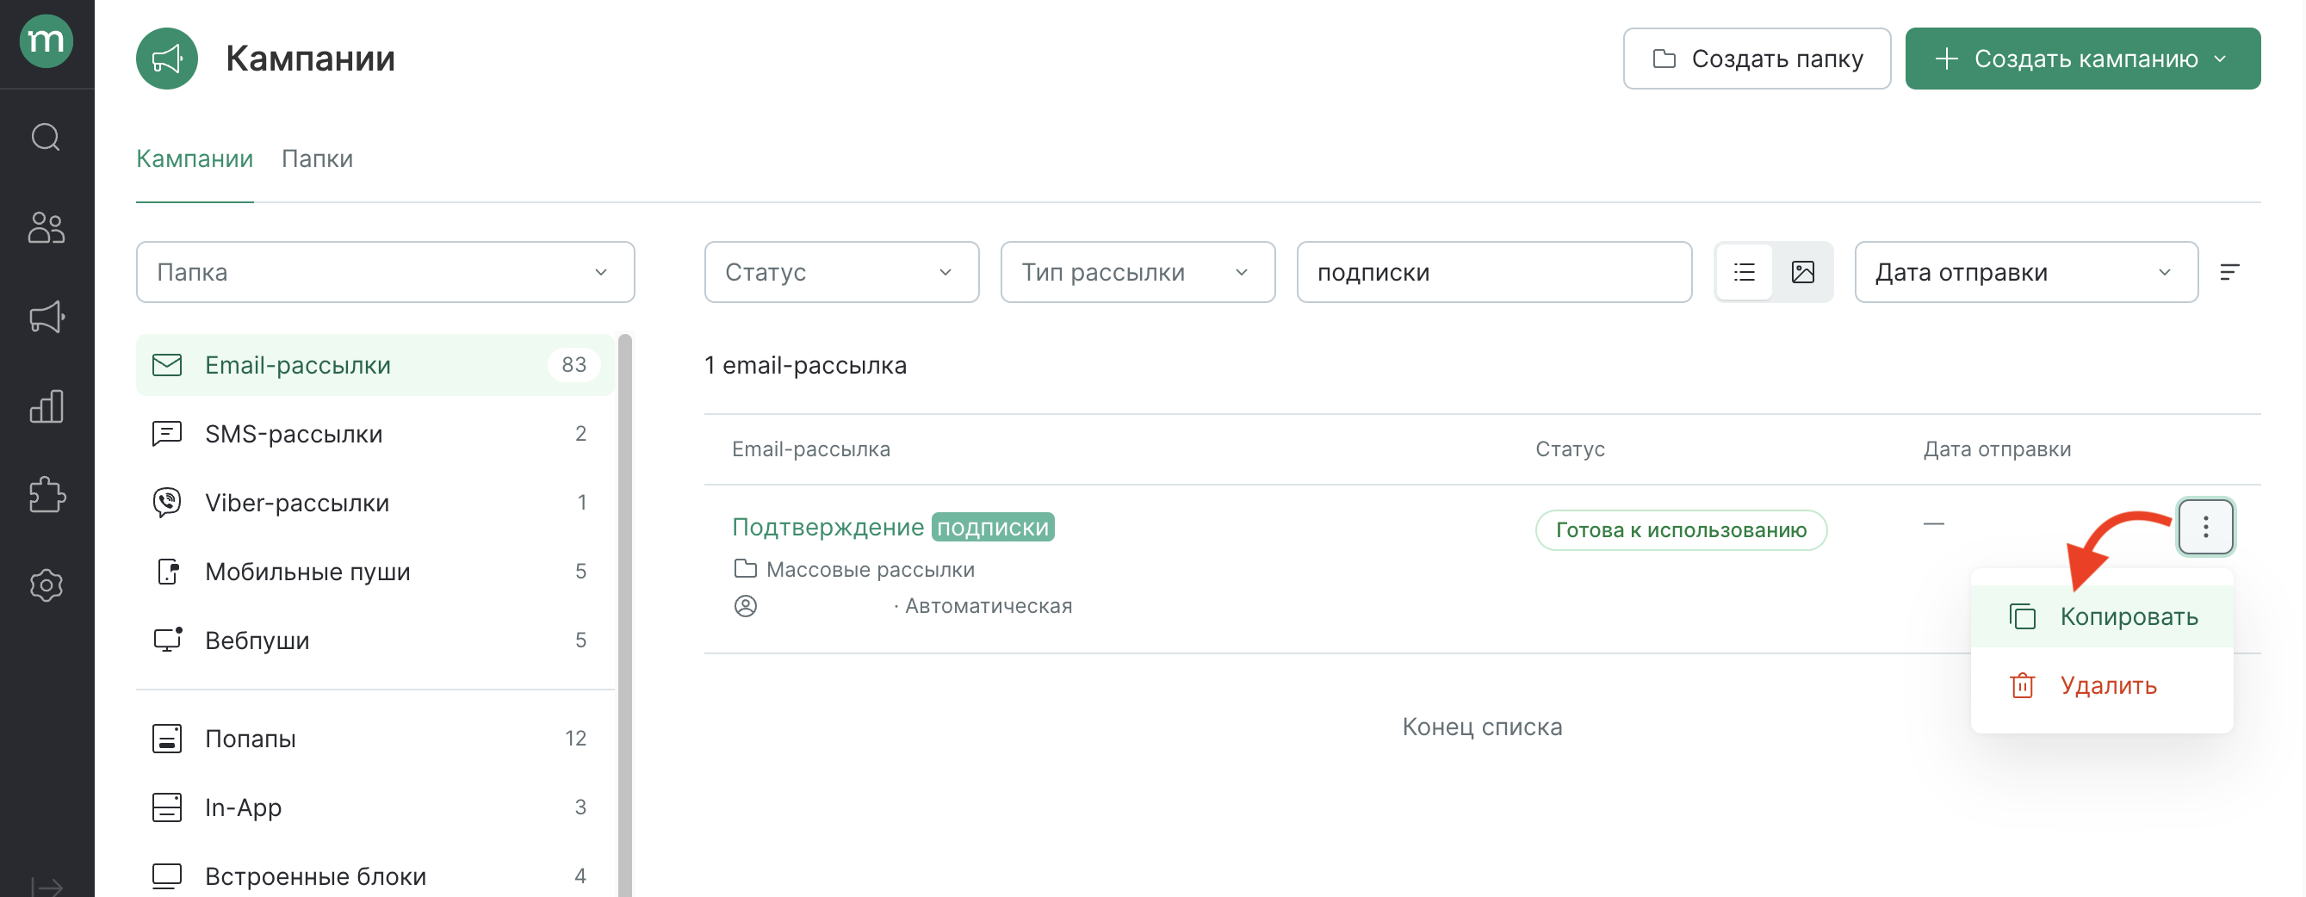Screen dimensions: 2306x897
Task: Click the Создать кампанию button
Action: pos(2082,59)
